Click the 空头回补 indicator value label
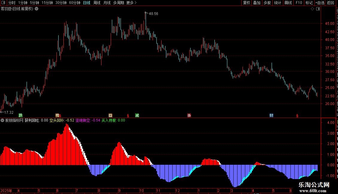Screen dimensions: 338x194 [x=62, y=120]
